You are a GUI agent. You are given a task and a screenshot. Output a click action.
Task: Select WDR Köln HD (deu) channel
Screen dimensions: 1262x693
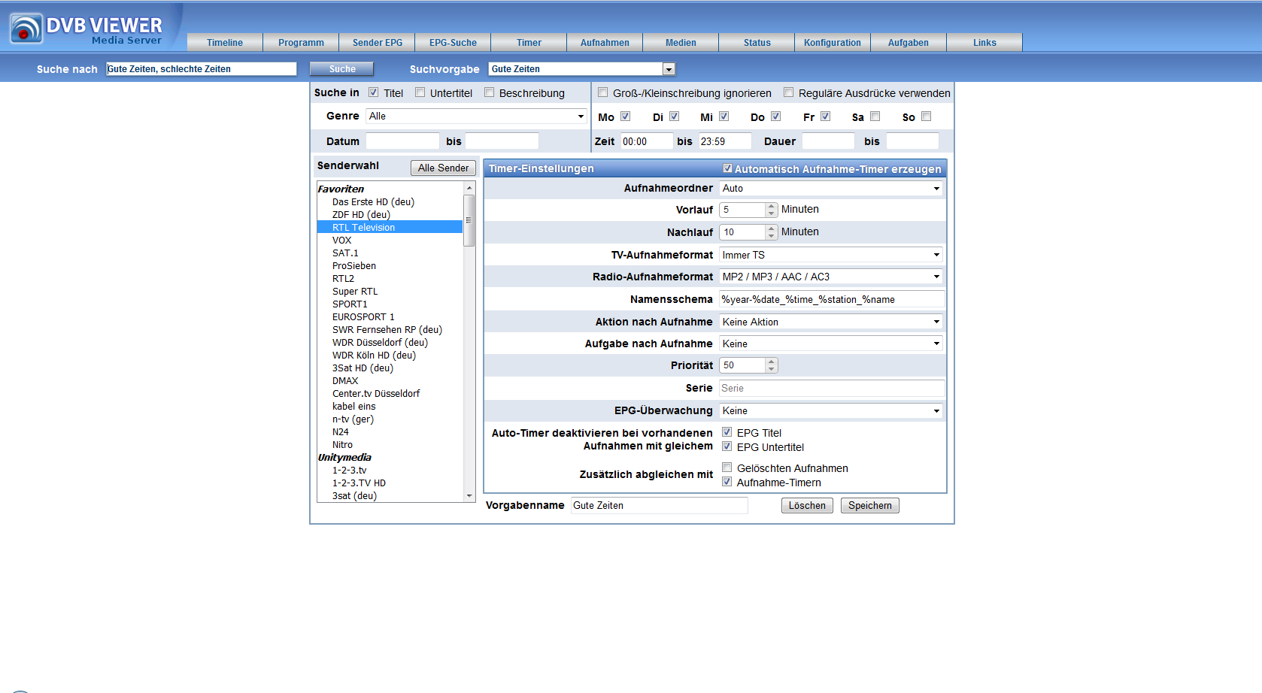(374, 355)
